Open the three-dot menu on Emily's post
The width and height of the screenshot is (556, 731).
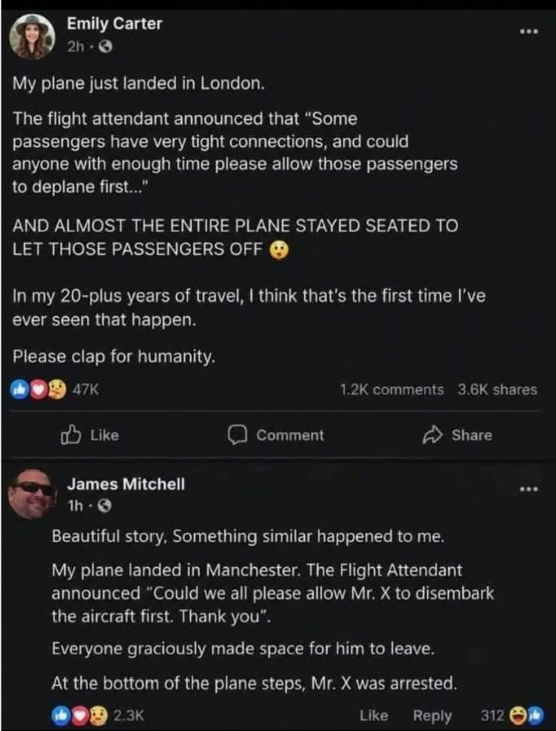(529, 31)
